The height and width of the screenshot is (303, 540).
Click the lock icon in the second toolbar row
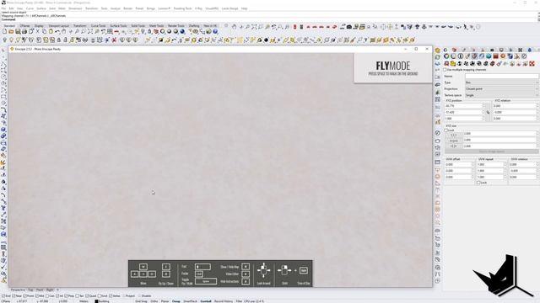click(x=58, y=40)
